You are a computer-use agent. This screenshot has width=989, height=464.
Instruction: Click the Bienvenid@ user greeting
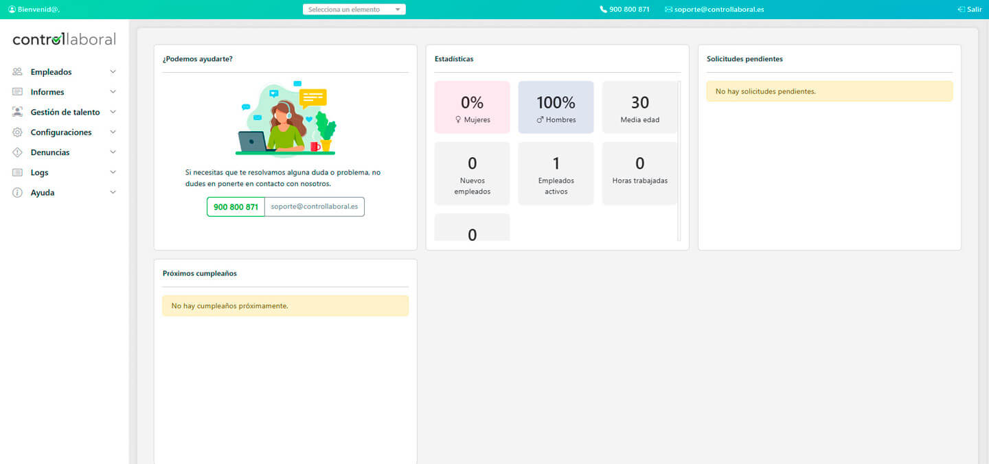[34, 10]
